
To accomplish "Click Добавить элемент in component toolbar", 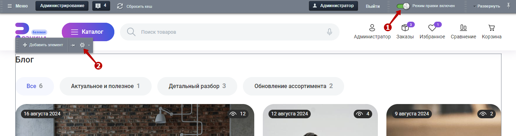I will coord(43,45).
